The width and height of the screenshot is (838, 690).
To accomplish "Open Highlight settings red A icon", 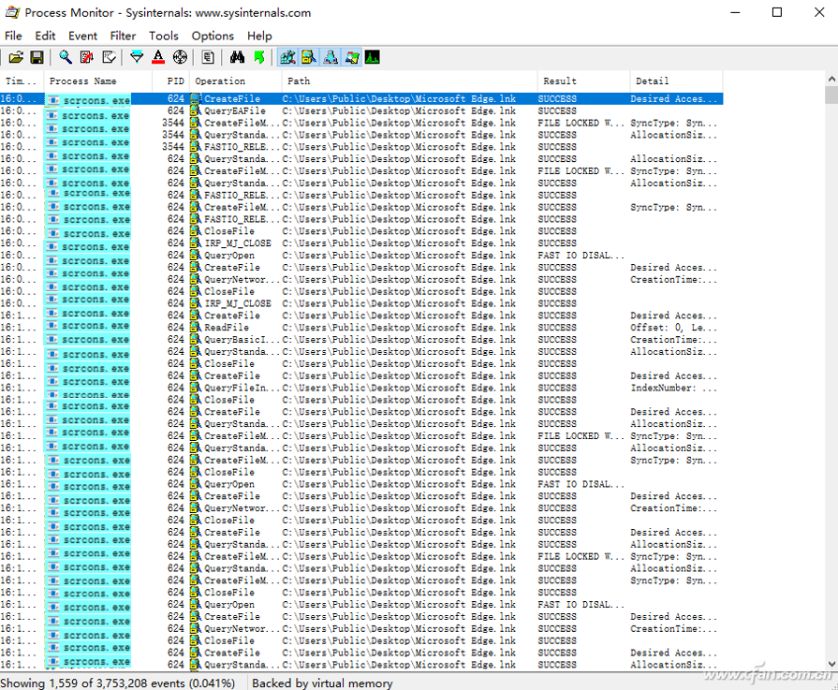I will tap(158, 57).
